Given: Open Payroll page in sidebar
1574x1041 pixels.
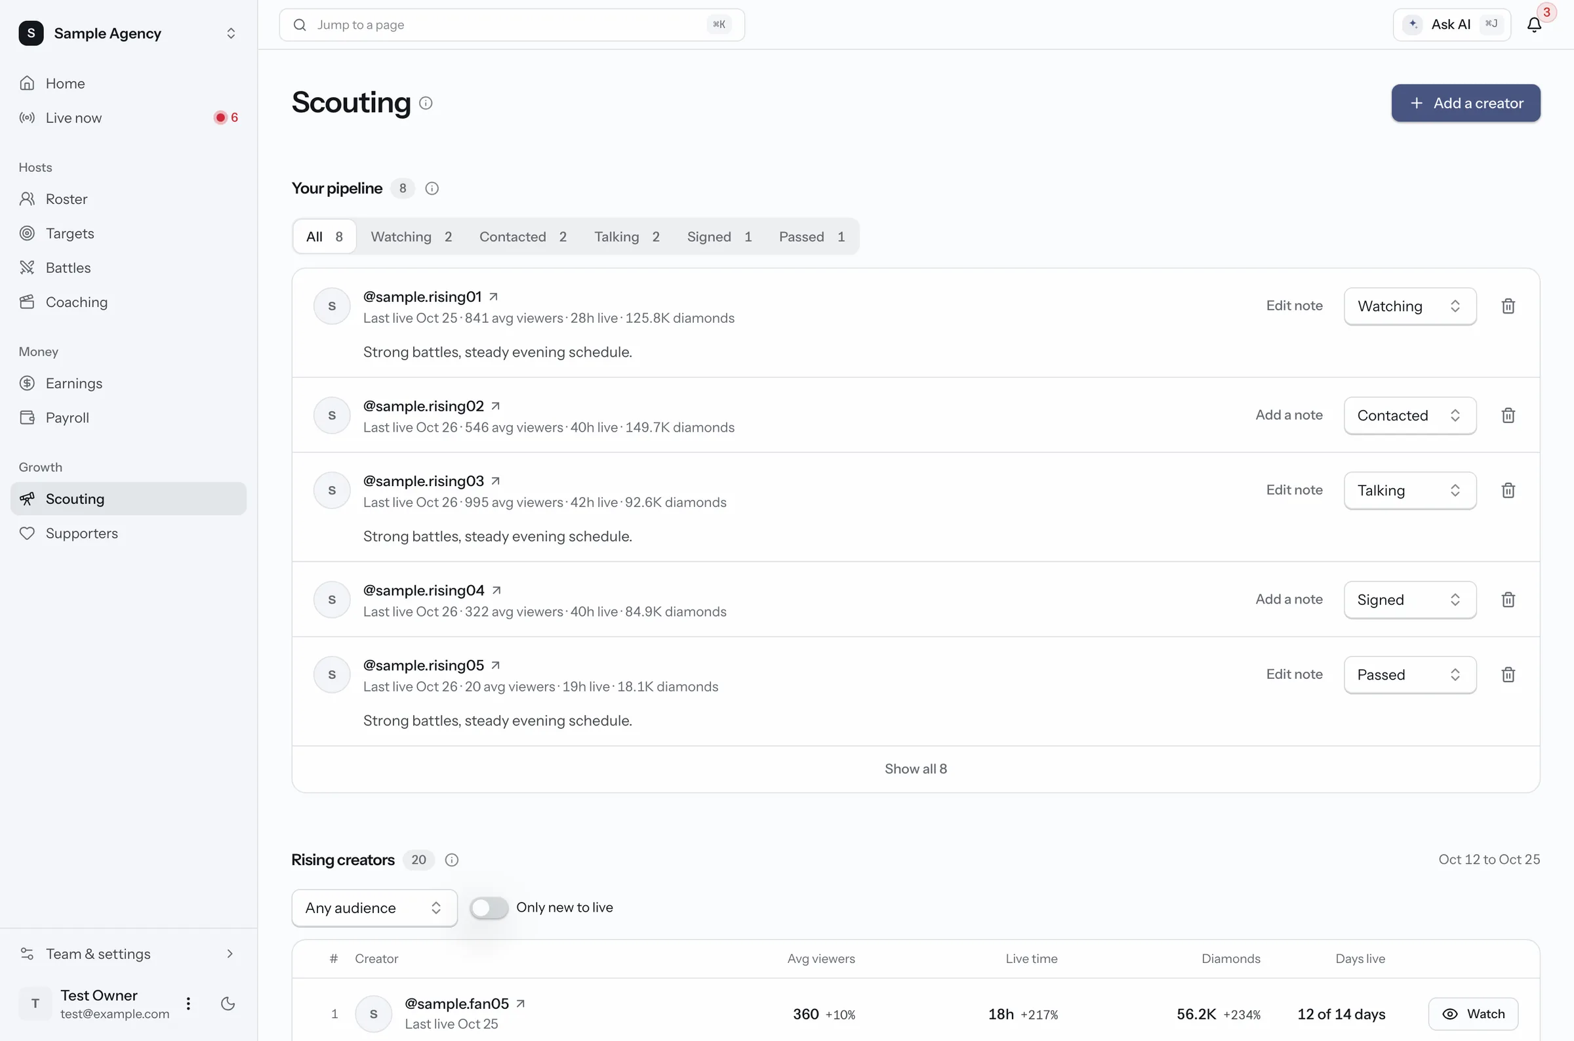Looking at the screenshot, I should coord(129,418).
